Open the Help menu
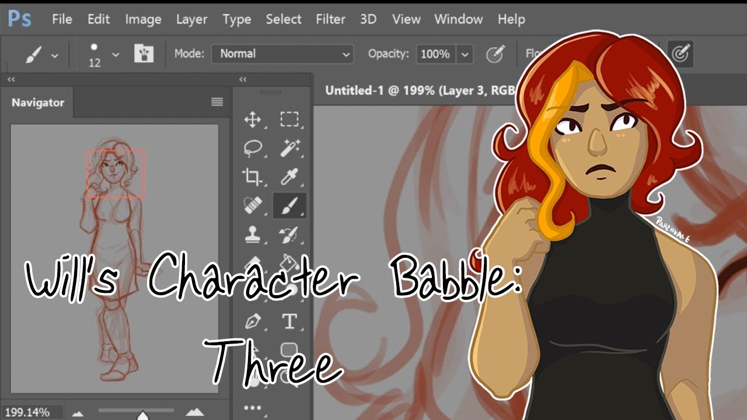The height and width of the screenshot is (420, 747). pyautogui.click(x=511, y=19)
